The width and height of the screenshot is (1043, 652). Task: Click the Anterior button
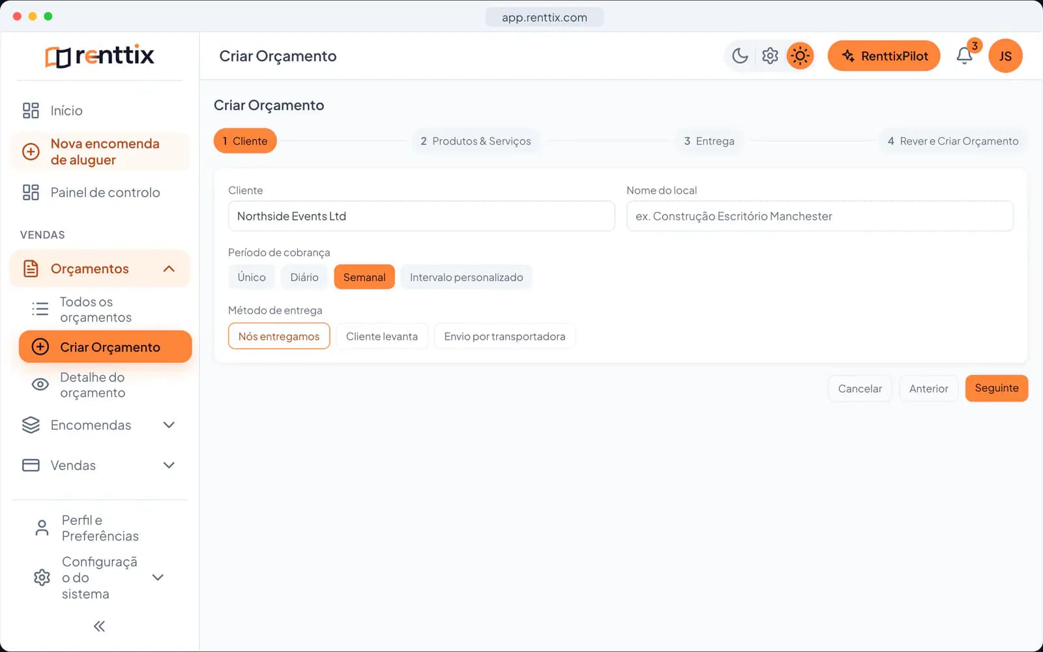point(929,389)
